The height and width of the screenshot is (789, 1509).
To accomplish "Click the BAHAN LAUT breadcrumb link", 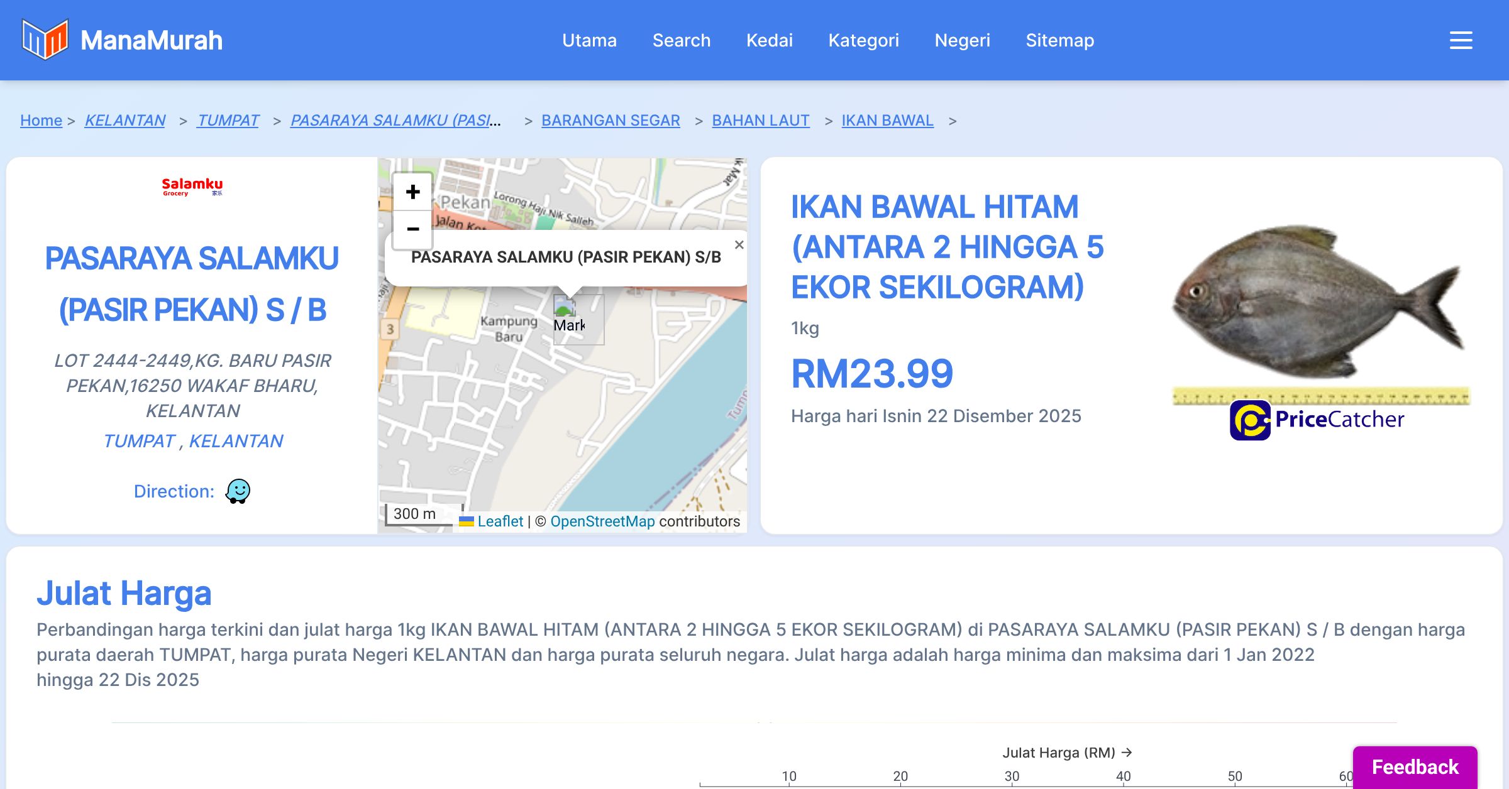I will pyautogui.click(x=760, y=120).
